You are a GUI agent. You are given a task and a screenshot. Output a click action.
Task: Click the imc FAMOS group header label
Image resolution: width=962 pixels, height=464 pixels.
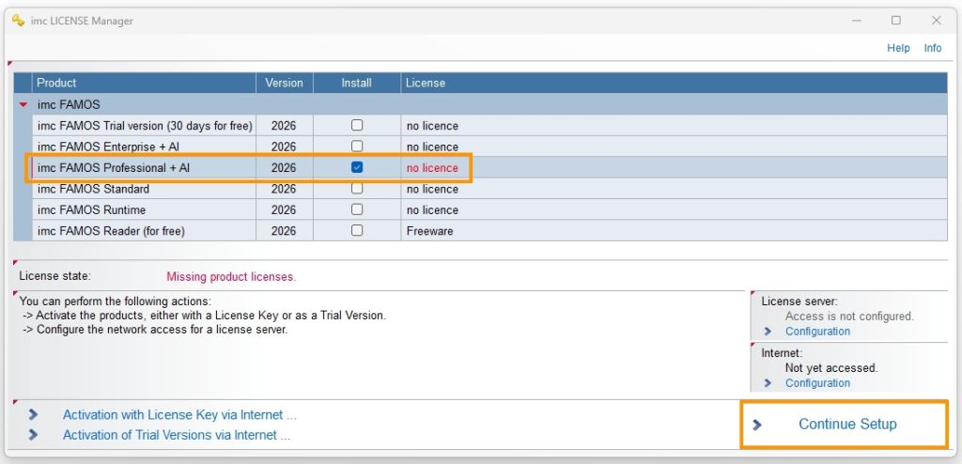point(69,105)
